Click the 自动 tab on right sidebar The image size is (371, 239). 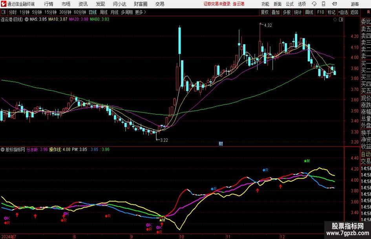coord(366,154)
